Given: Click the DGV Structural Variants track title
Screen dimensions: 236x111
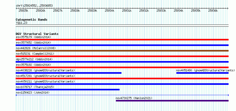Looking at the screenshot, I should (x=37, y=34).
